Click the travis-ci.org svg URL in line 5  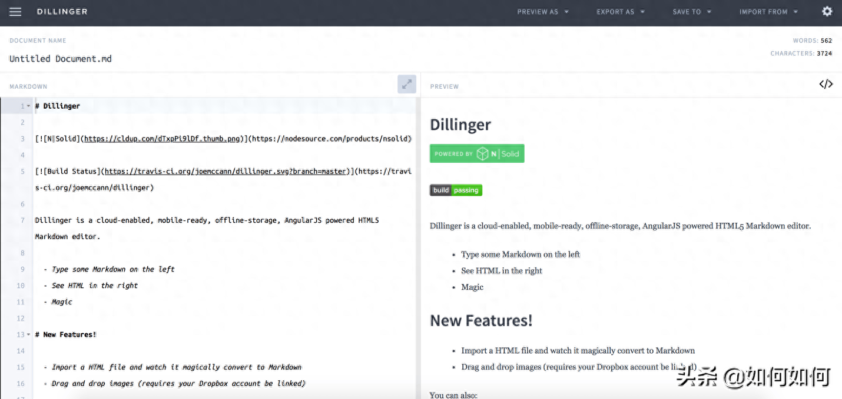[x=225, y=172]
